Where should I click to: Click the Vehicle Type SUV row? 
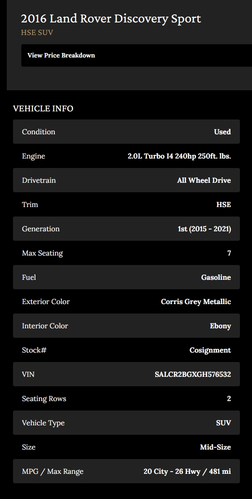tap(126, 423)
